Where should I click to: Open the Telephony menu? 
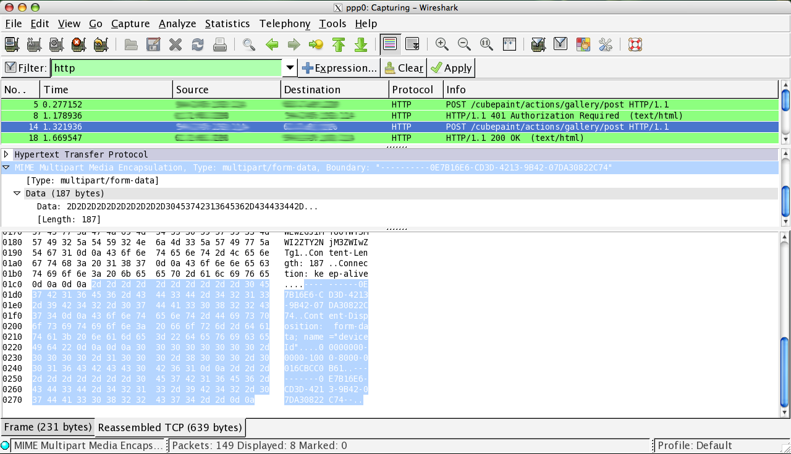click(x=285, y=23)
